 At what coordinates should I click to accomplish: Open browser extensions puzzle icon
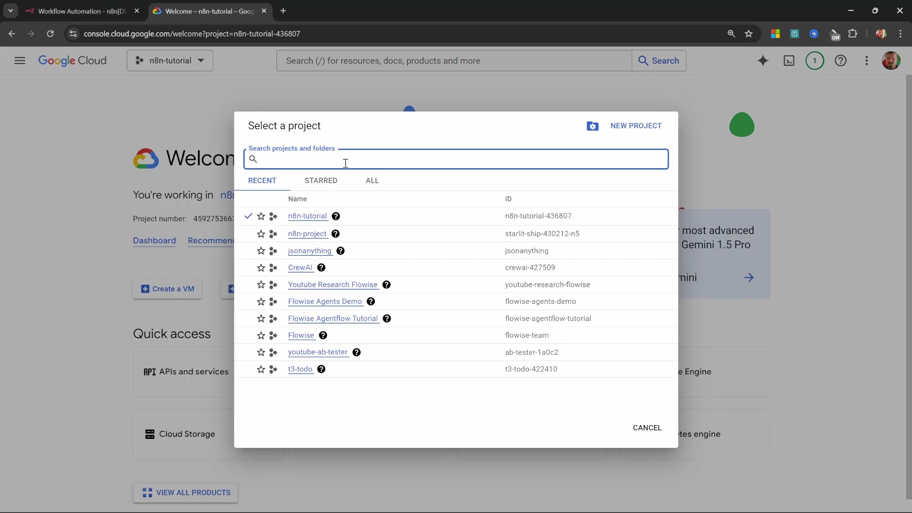coord(853,34)
